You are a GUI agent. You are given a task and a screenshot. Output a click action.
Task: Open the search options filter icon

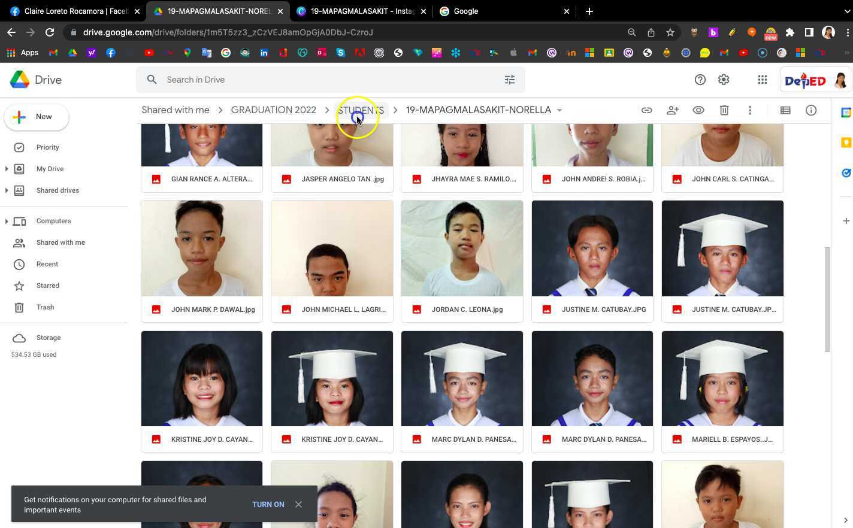(510, 79)
